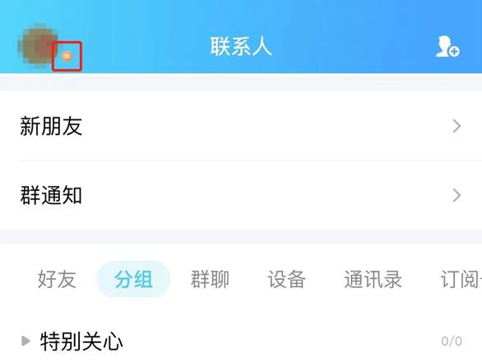The height and width of the screenshot is (362, 482).
Task: Click the plus badge on add contact icon
Action: point(454,51)
